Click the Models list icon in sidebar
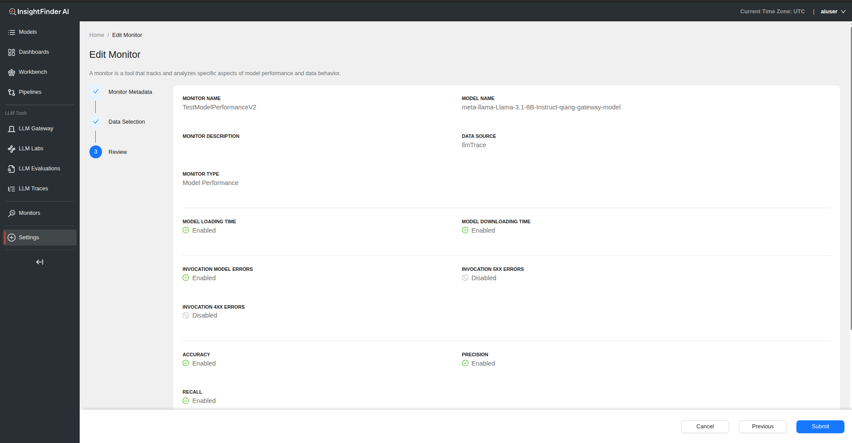The image size is (852, 443). [x=12, y=32]
